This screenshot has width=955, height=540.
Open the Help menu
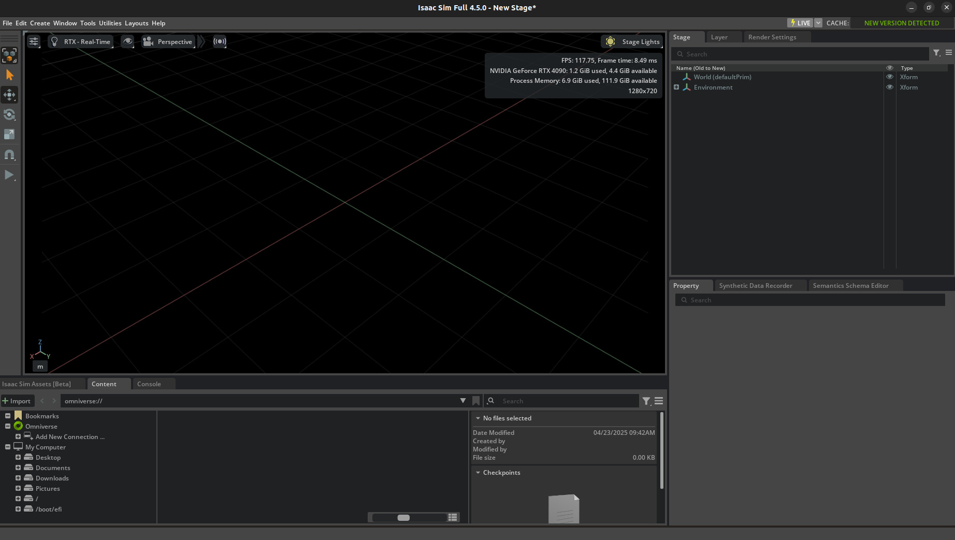[x=158, y=23]
